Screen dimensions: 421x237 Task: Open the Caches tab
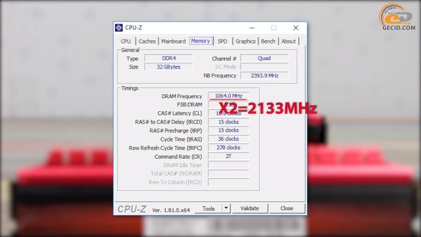coord(147,41)
